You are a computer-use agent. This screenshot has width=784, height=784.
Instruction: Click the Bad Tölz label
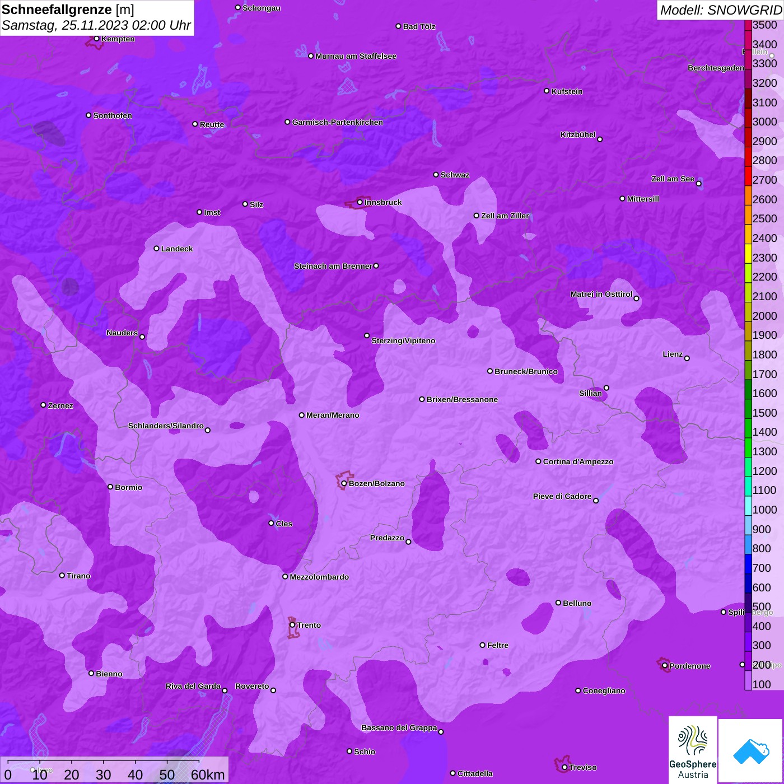419,26
